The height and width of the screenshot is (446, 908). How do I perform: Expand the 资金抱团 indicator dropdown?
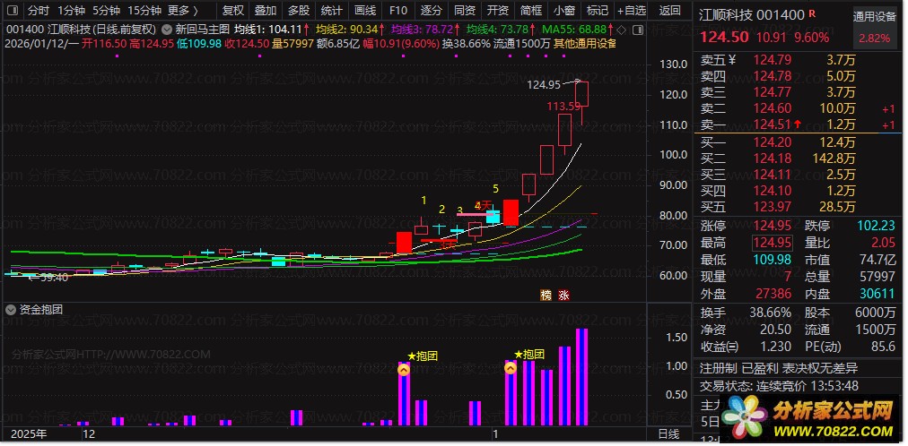click(10, 310)
